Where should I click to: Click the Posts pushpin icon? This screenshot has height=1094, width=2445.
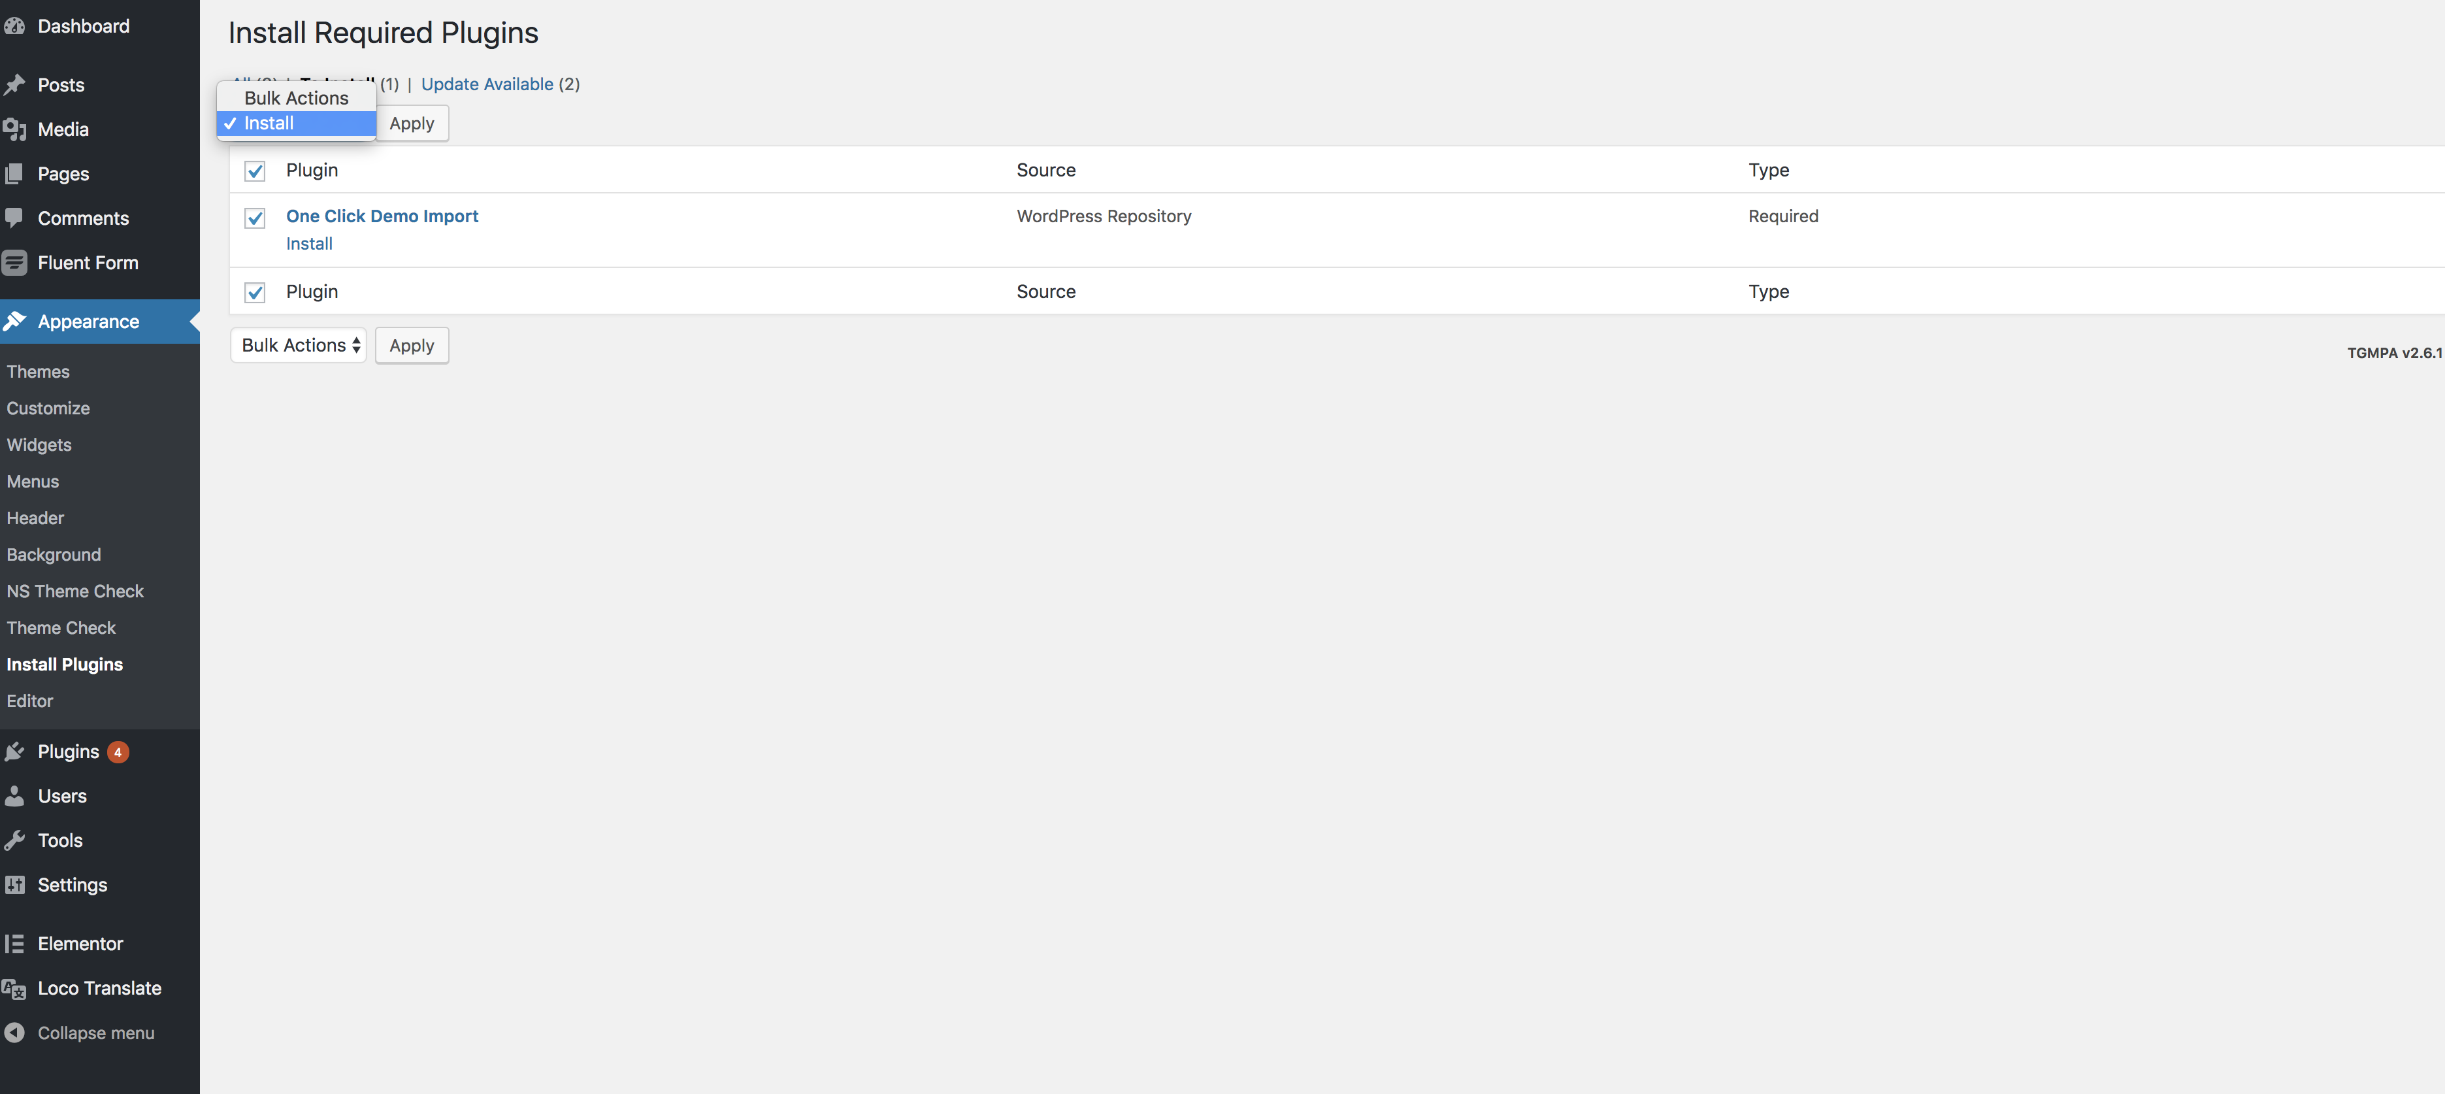click(x=14, y=86)
